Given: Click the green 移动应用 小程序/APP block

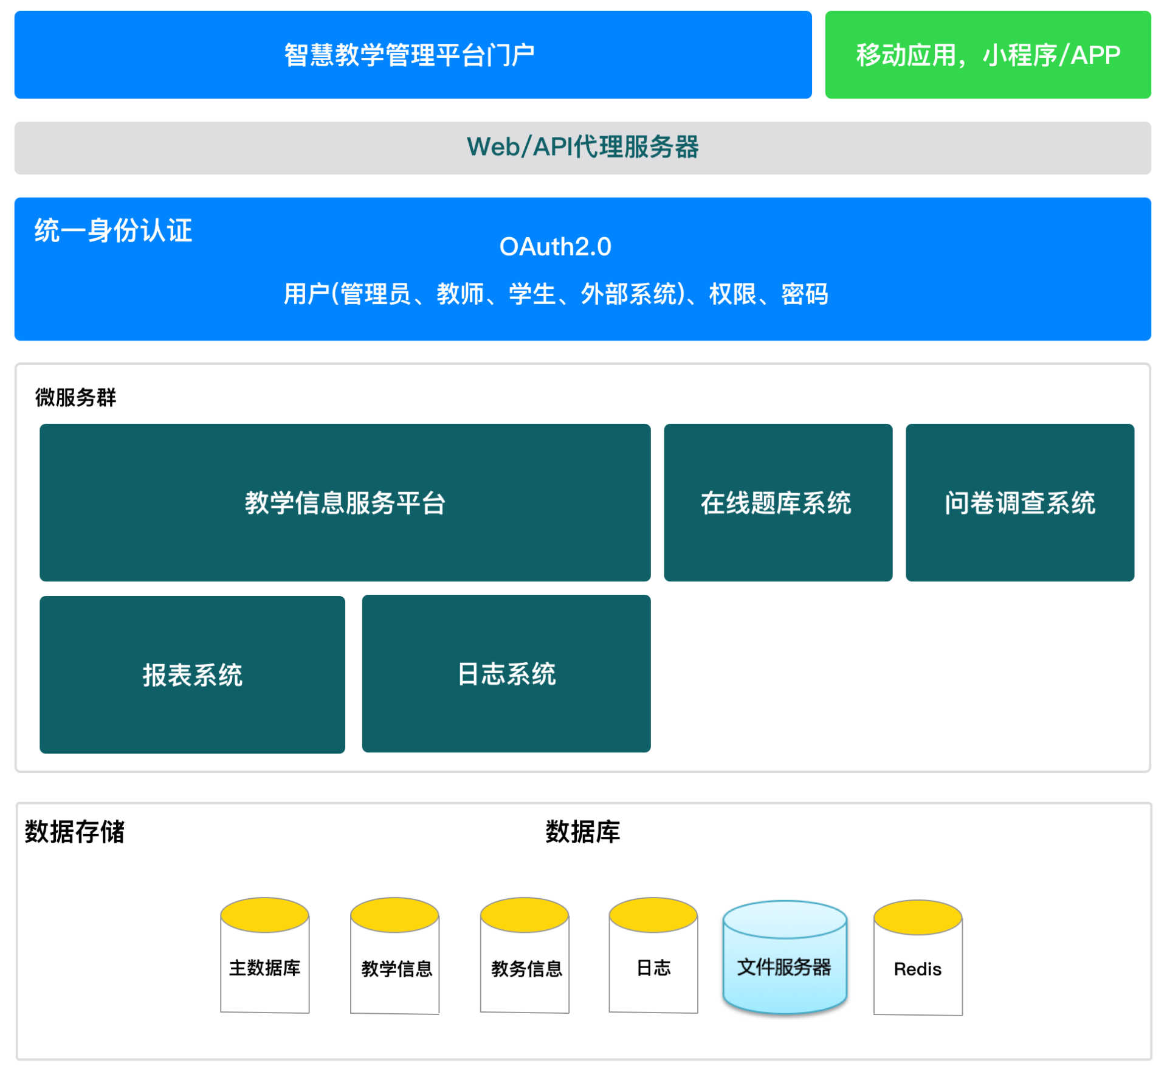Looking at the screenshot, I should (x=988, y=55).
